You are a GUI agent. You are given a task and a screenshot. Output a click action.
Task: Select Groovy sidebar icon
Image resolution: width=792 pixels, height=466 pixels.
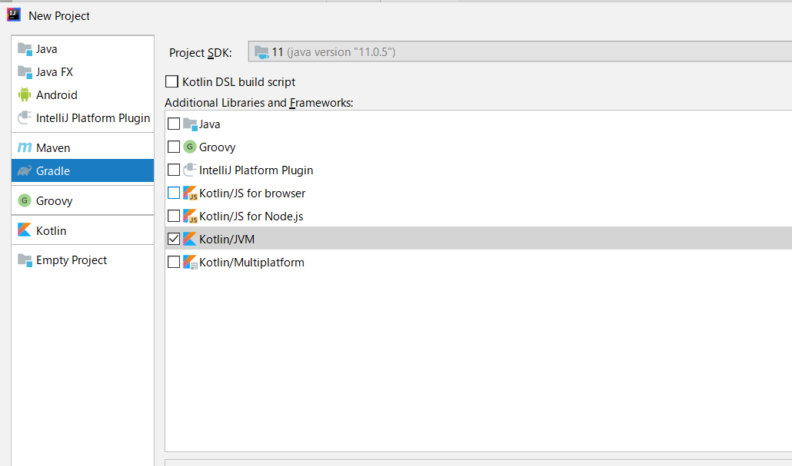click(25, 200)
